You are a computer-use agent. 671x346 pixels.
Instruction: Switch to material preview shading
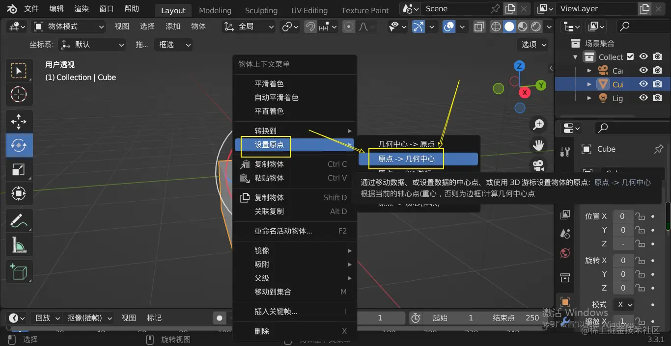(523, 27)
